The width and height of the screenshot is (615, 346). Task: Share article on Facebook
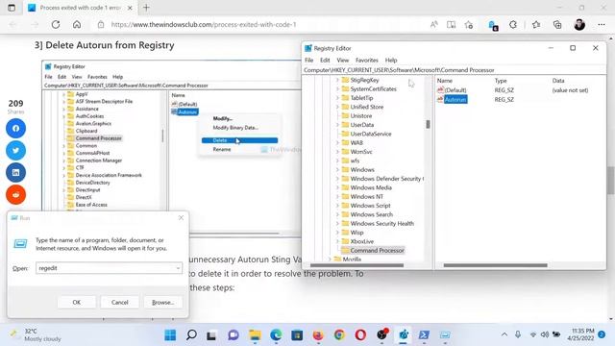tap(15, 128)
